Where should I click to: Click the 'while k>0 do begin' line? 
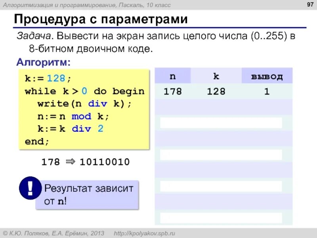tap(84, 91)
